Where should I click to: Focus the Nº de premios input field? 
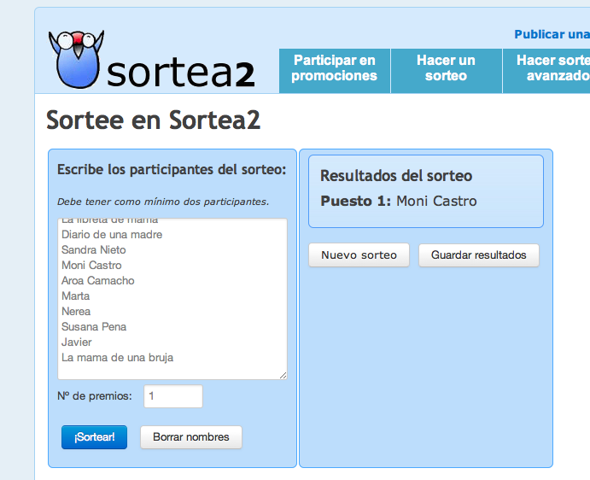point(173,396)
